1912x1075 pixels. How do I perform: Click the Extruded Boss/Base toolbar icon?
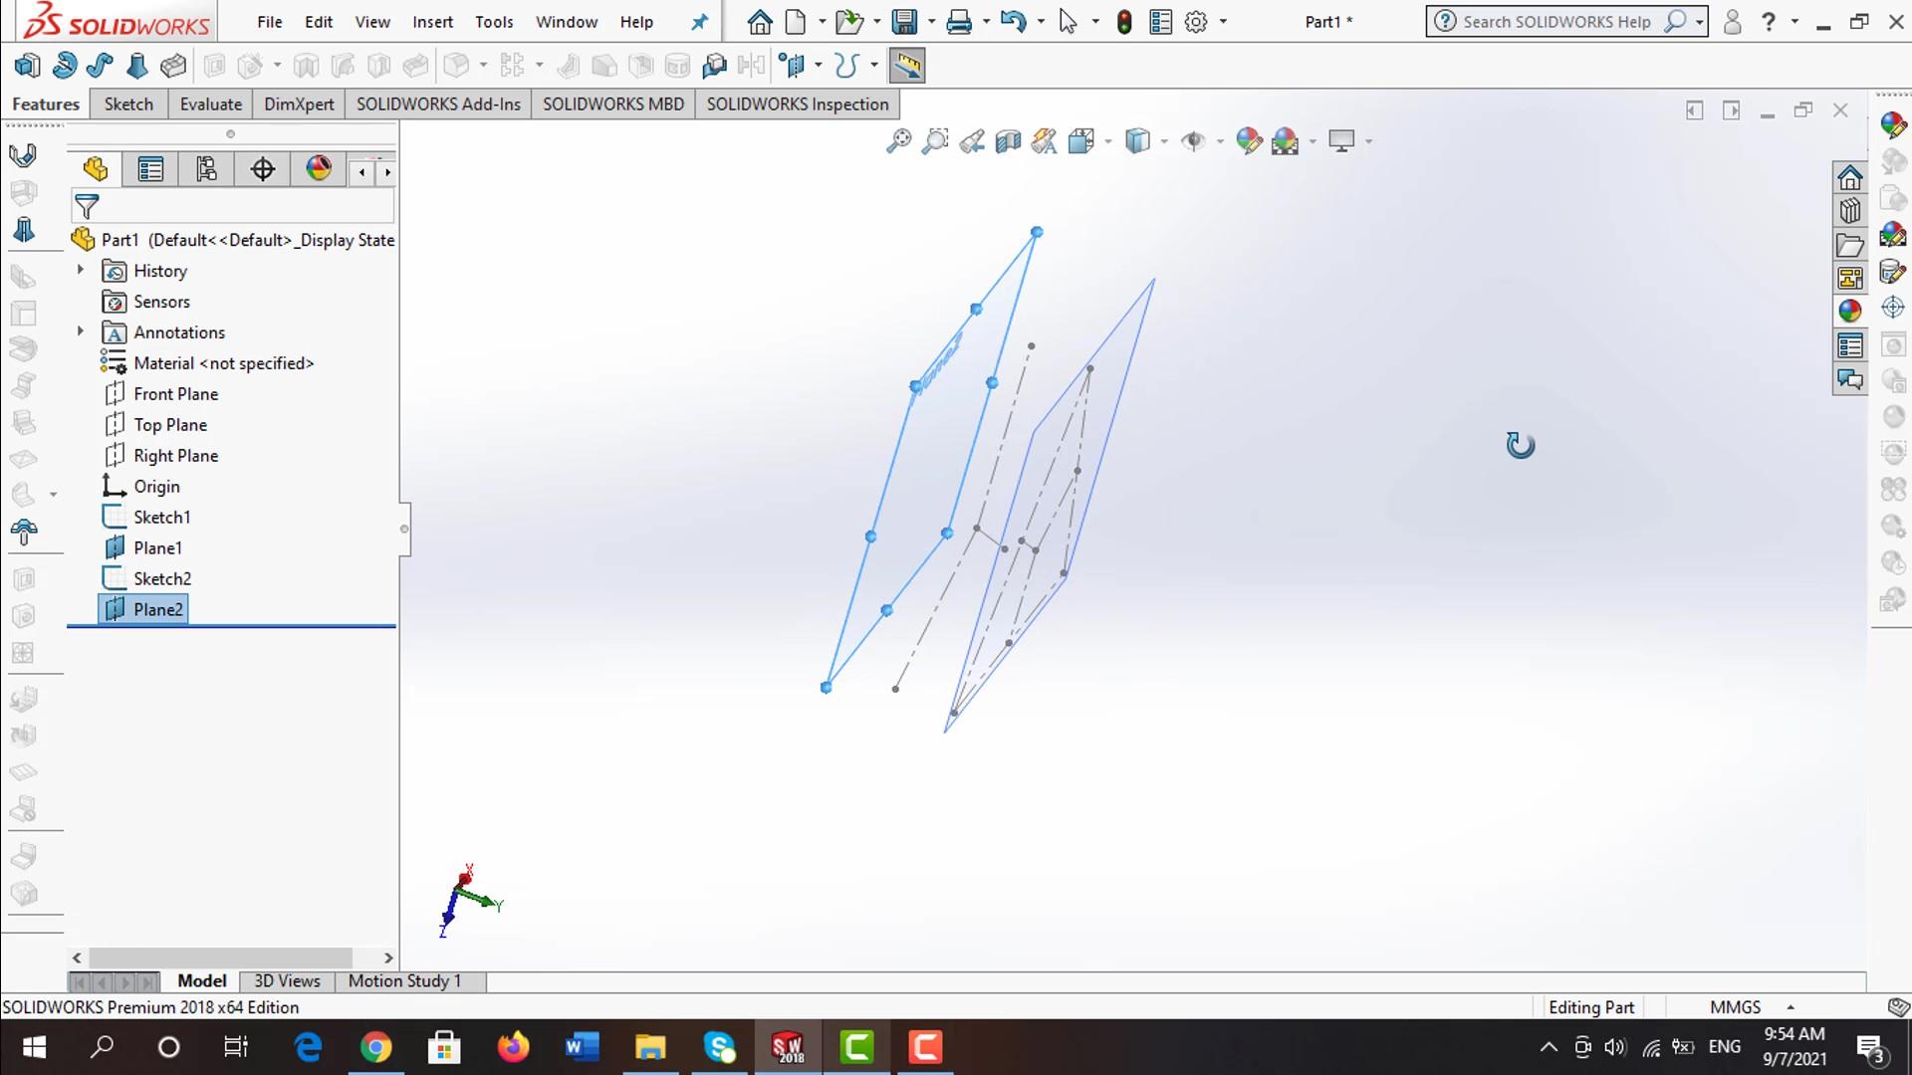tap(28, 66)
